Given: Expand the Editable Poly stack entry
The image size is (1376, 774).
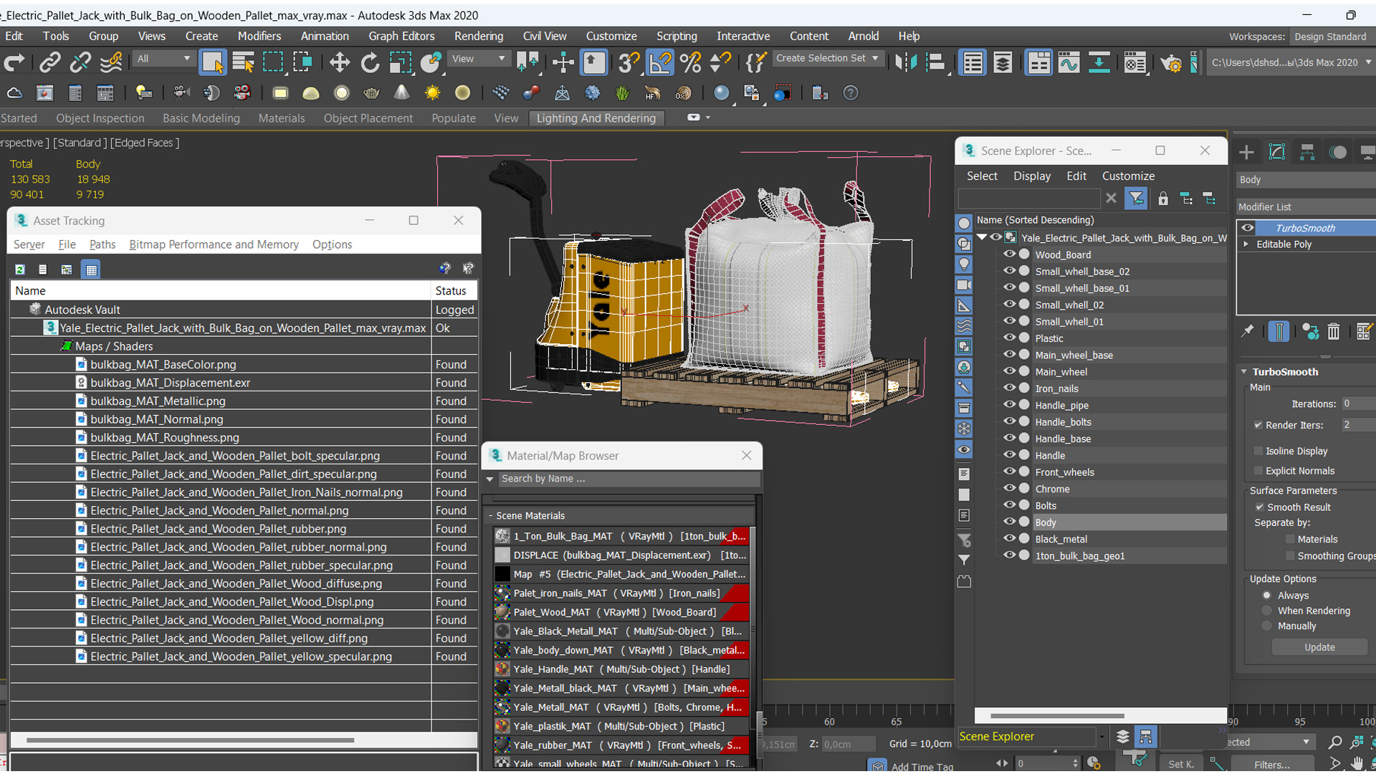Looking at the screenshot, I should coord(1246,244).
